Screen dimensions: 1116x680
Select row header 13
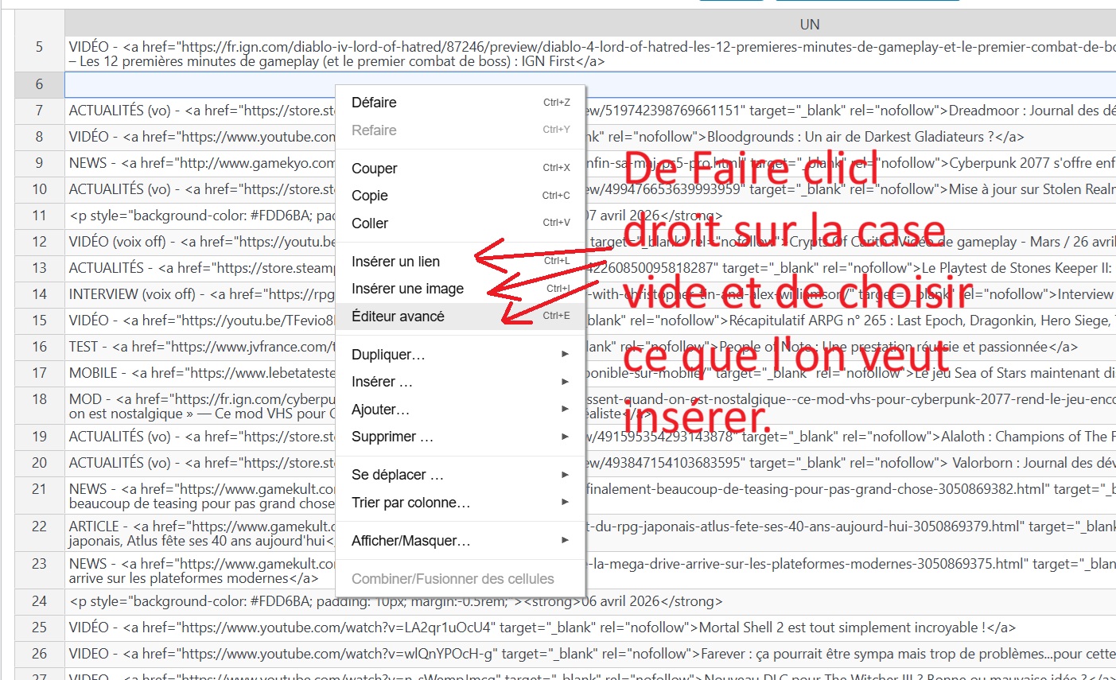[x=40, y=268]
